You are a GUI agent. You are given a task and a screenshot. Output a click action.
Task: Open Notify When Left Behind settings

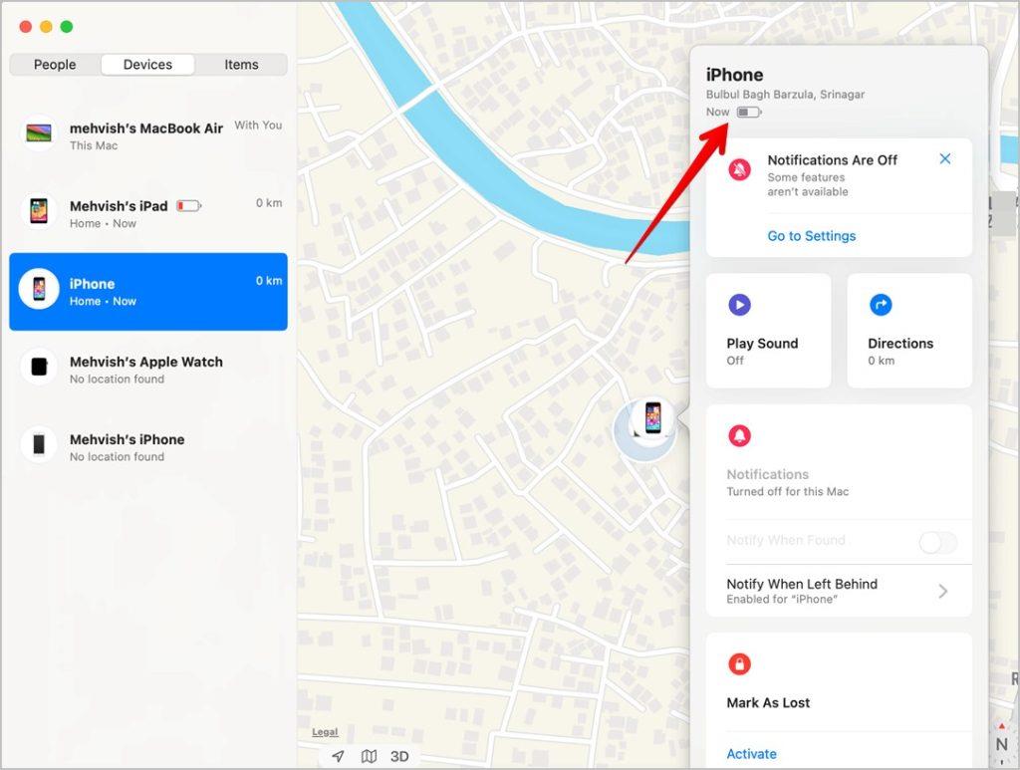point(839,591)
